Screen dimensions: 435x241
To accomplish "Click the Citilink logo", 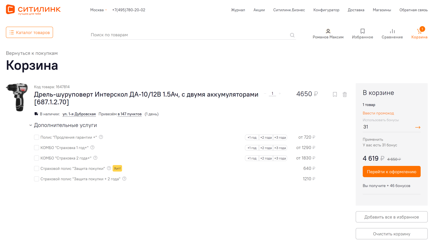I will pyautogui.click(x=33, y=10).
